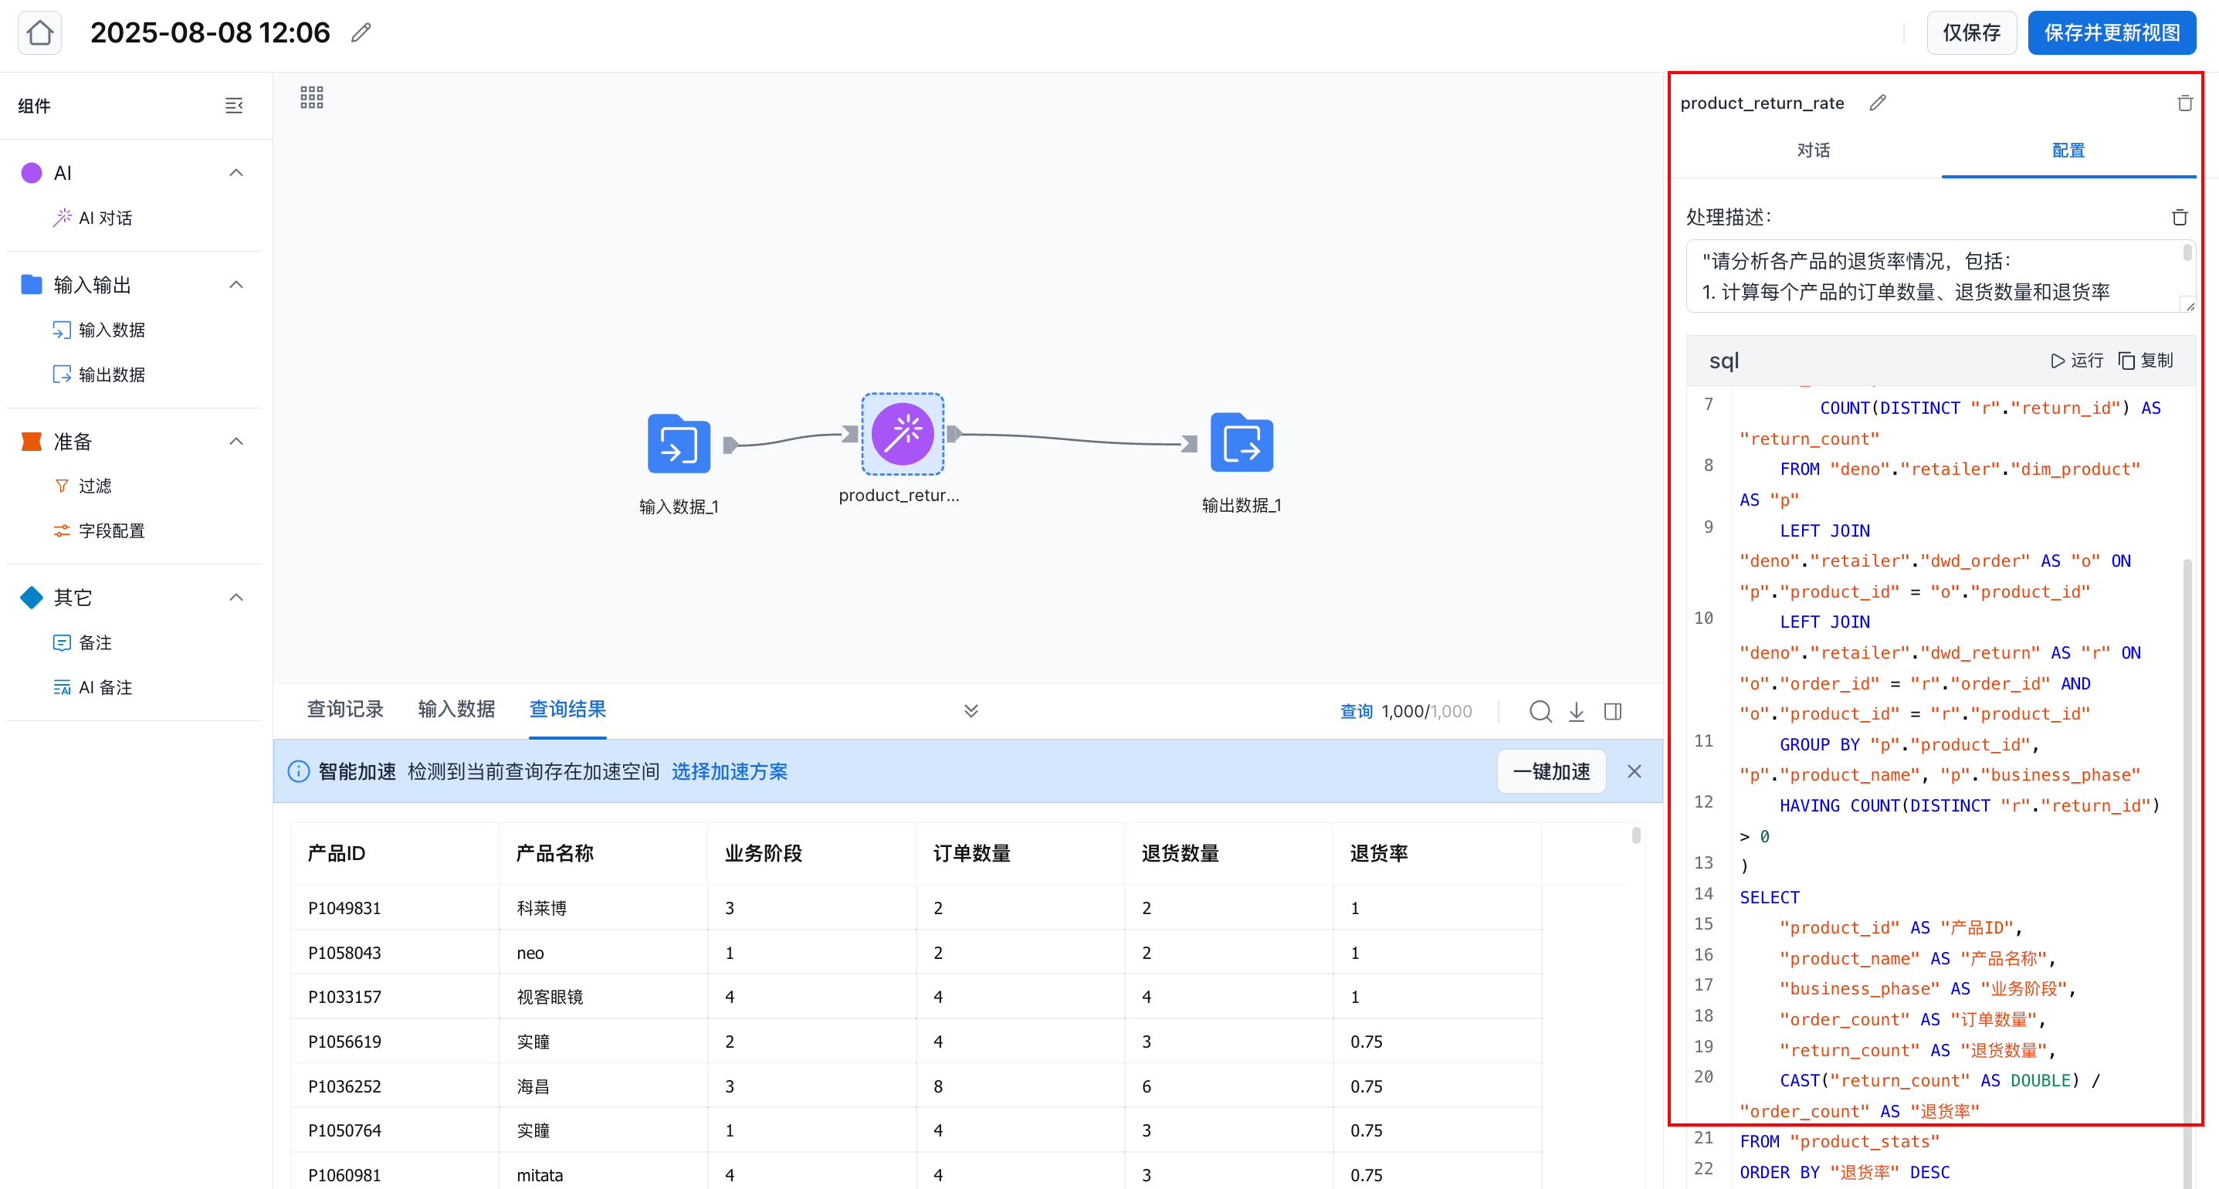Click the 保存并更新视图 button
The height and width of the screenshot is (1189, 2219).
(x=2112, y=32)
